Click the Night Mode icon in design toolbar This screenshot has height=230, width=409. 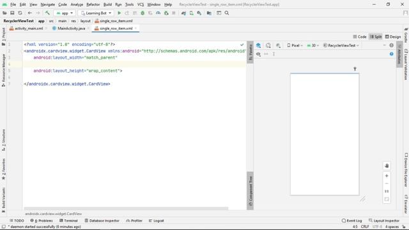[279, 45]
